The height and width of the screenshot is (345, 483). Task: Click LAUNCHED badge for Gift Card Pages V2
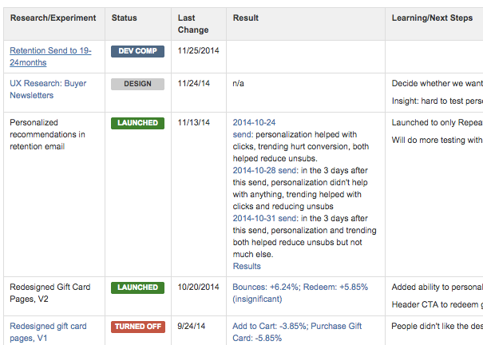(137, 287)
